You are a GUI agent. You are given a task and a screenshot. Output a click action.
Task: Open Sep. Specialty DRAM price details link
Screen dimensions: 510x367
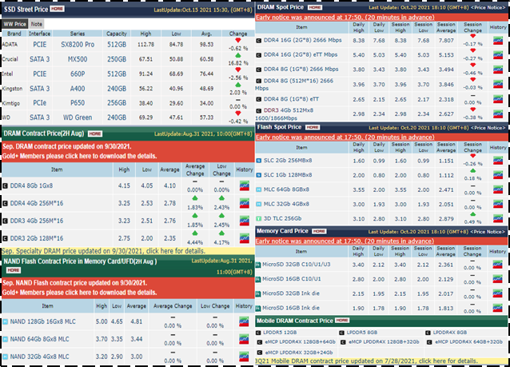[103, 251]
